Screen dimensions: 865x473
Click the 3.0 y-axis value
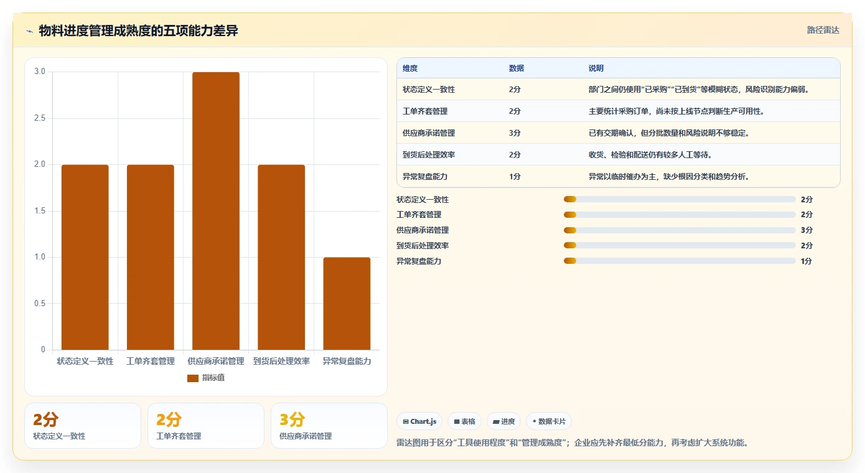40,72
